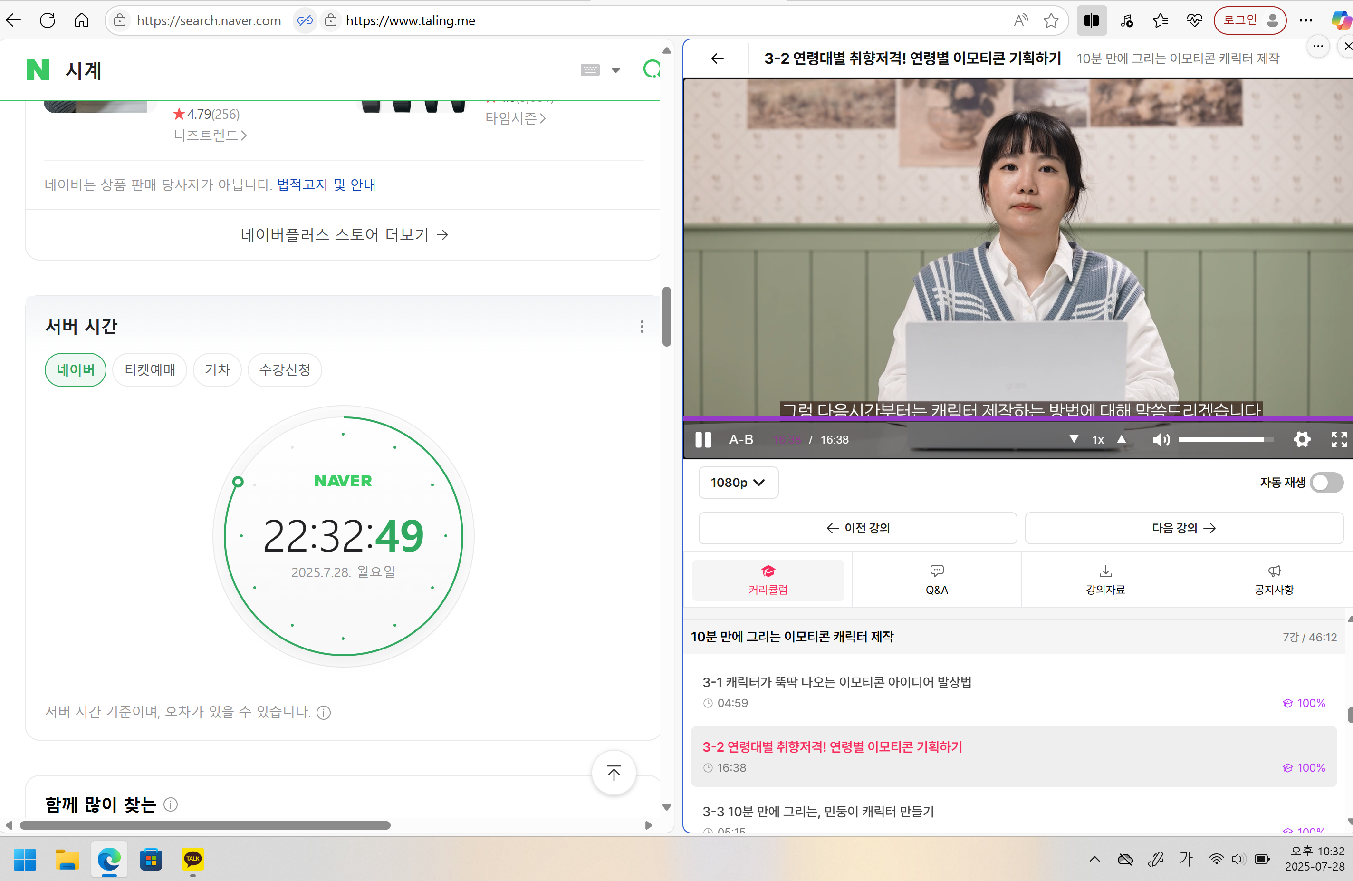Screen dimensions: 1353x881
Task: Switch to the Q&A tab
Action: [x=936, y=580]
